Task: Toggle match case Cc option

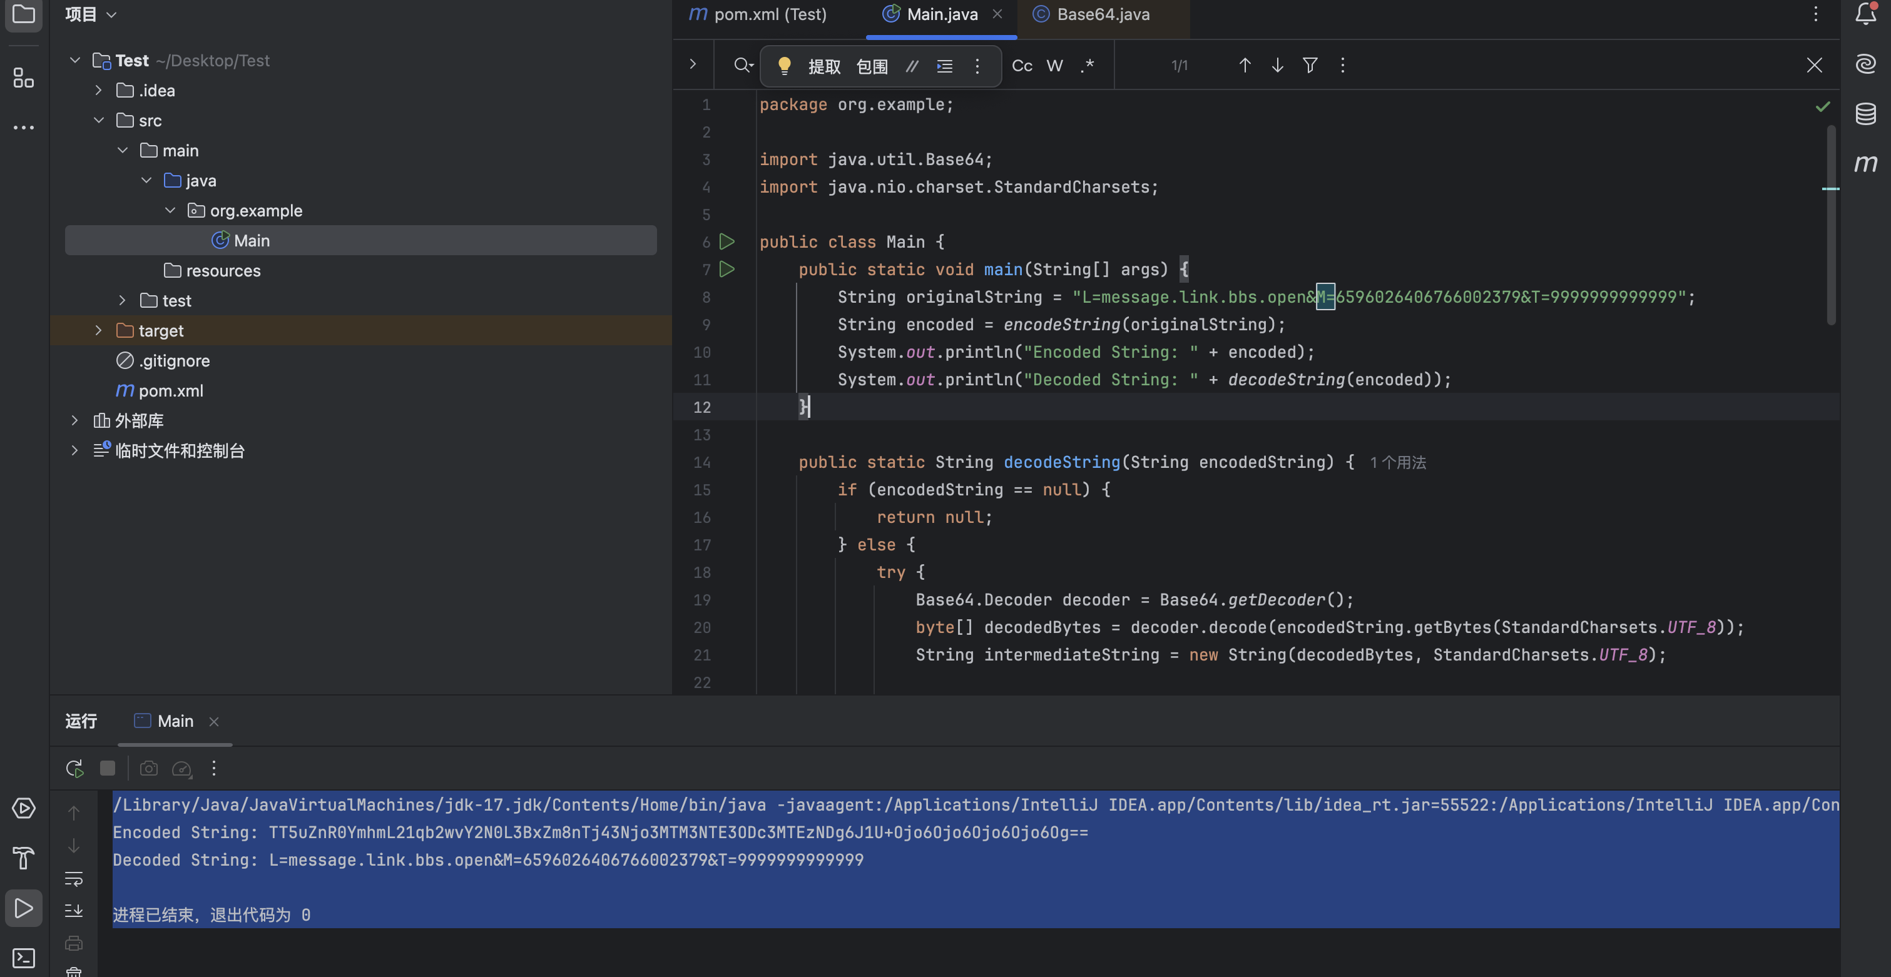Action: click(x=1022, y=66)
